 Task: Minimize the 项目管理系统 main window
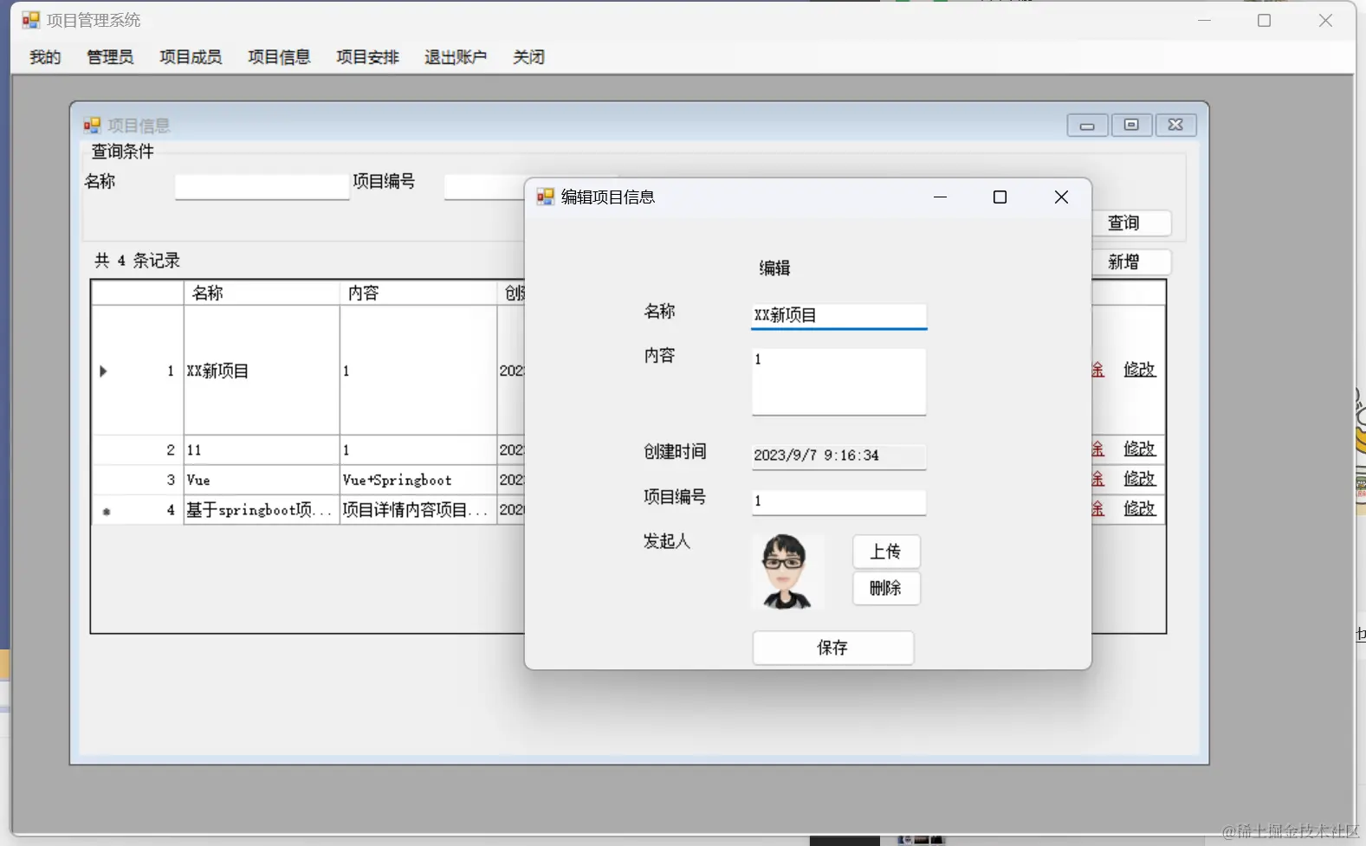tap(1204, 21)
